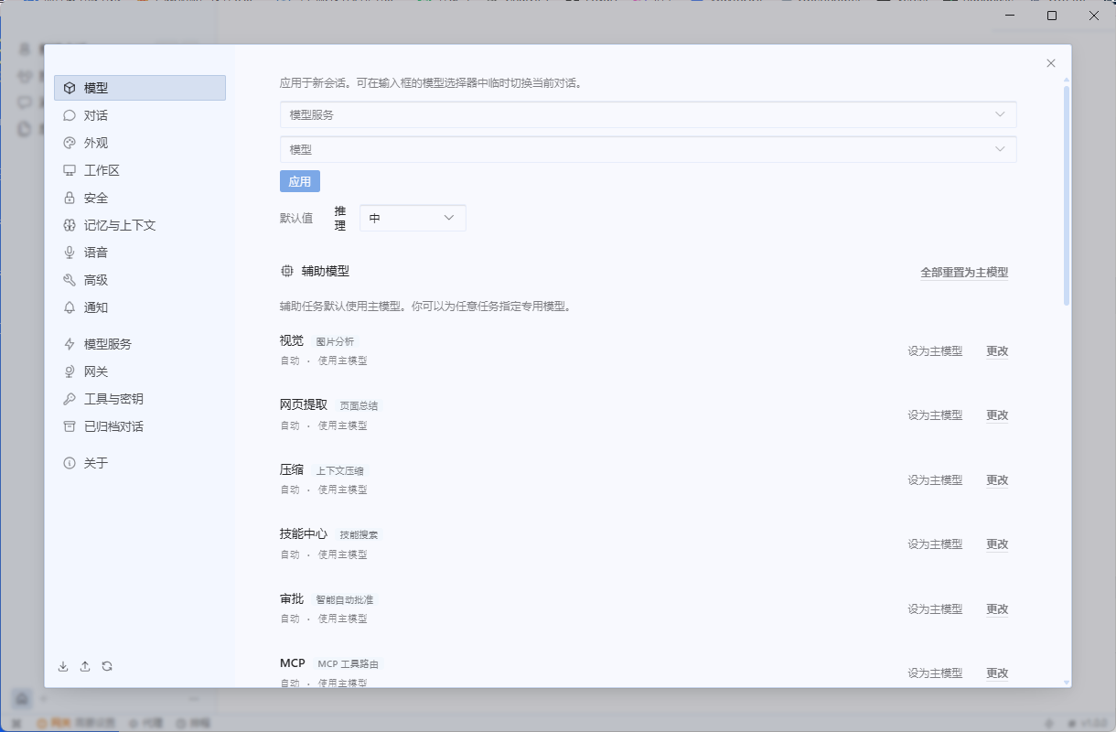This screenshot has width=1116, height=732.
Task: Click the palette icon for 外观
Action: tap(70, 143)
